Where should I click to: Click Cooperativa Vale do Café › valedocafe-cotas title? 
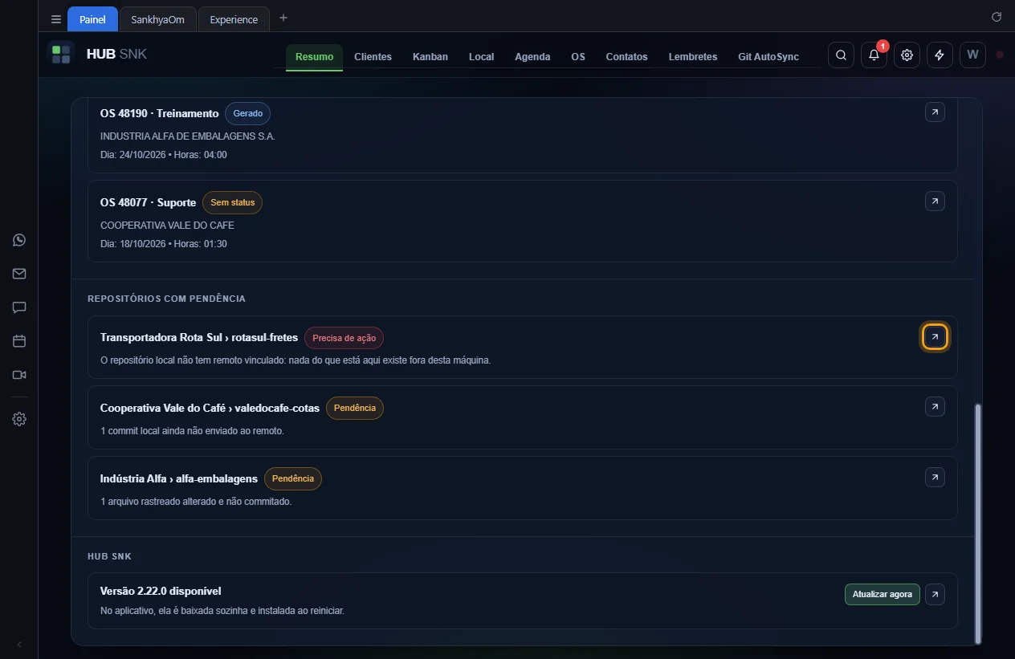point(210,408)
